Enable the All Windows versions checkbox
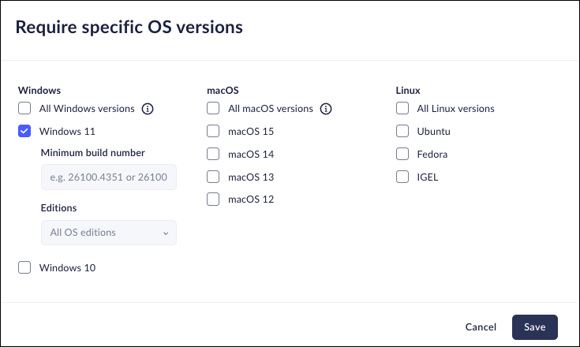 tap(24, 109)
